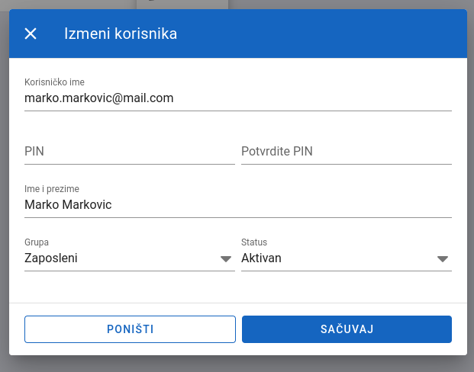Click the Izmeni korisnika dialog title
This screenshot has width=474, height=372.
click(x=121, y=34)
